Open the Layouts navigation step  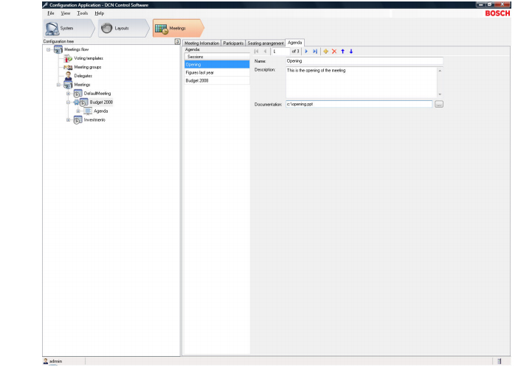tap(120, 29)
